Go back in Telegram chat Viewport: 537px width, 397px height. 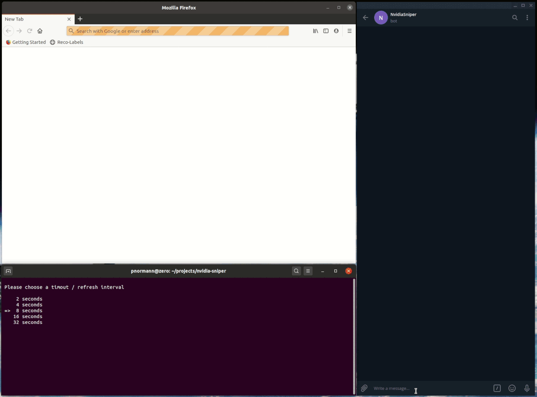pyautogui.click(x=366, y=17)
